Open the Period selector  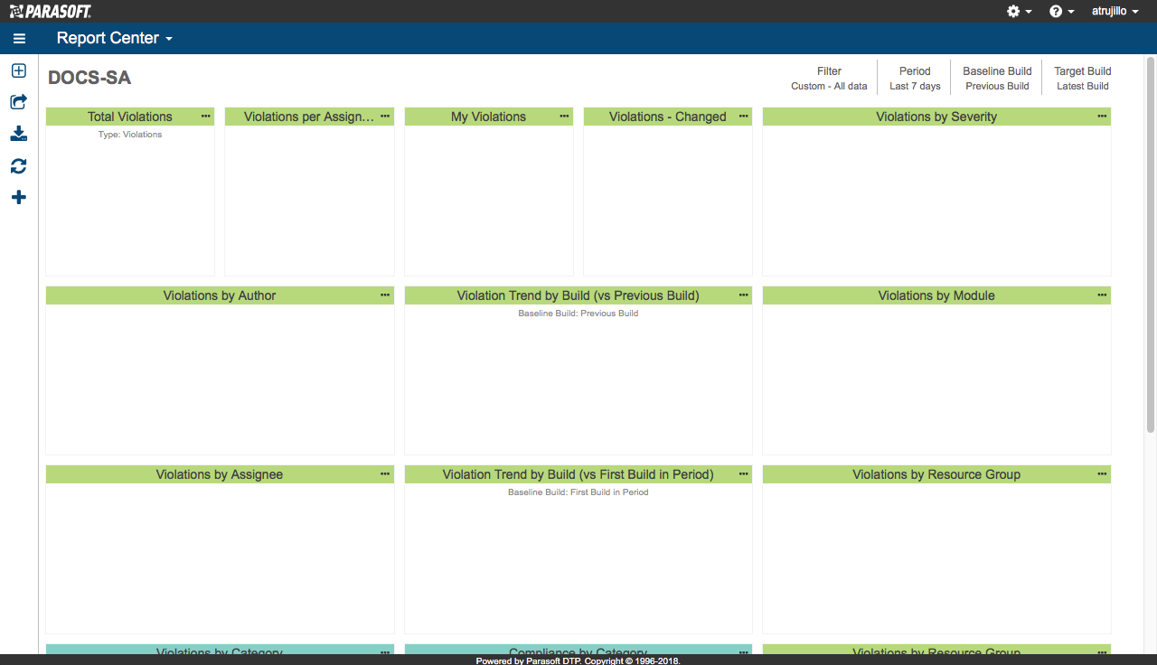click(915, 78)
